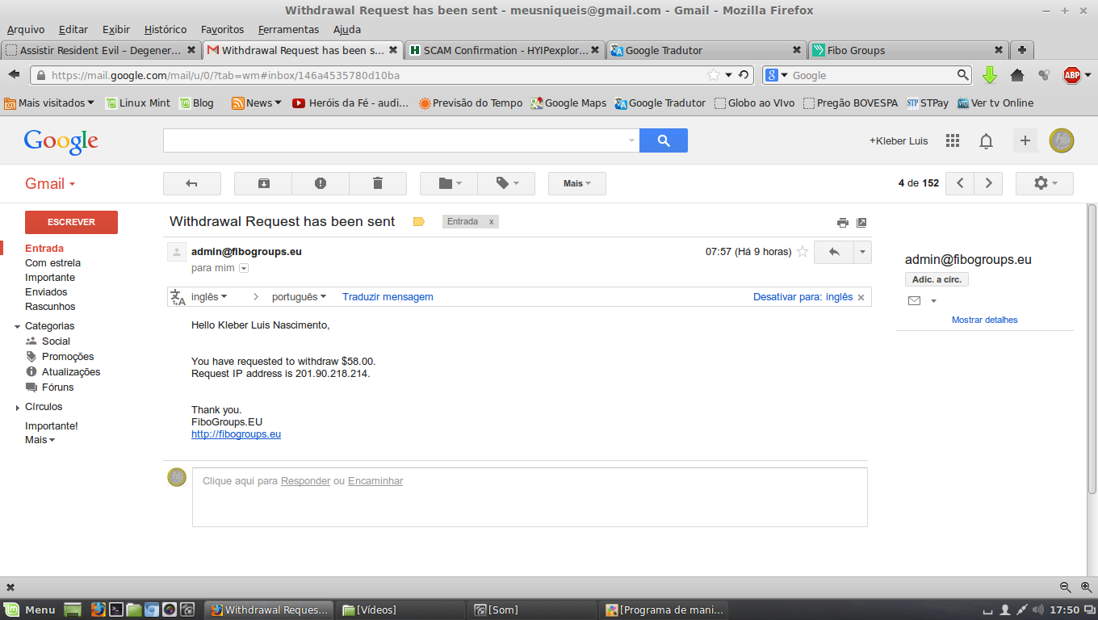This screenshot has height=620, width=1098.
Task: Open the http://fibogroups.eu link
Action: tap(236, 434)
